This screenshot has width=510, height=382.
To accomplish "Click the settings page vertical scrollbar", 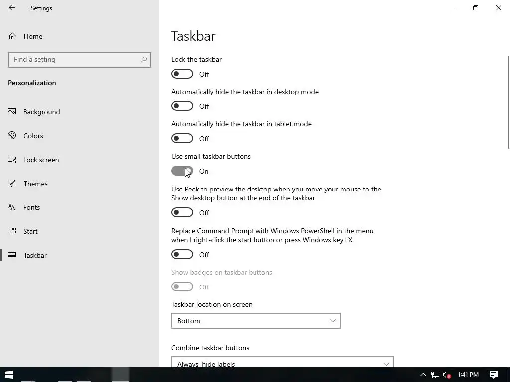I will pos(509,102).
